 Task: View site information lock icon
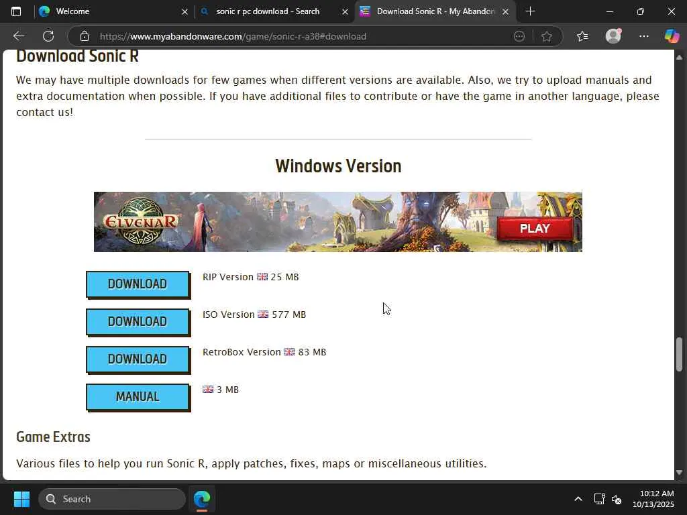point(85,36)
